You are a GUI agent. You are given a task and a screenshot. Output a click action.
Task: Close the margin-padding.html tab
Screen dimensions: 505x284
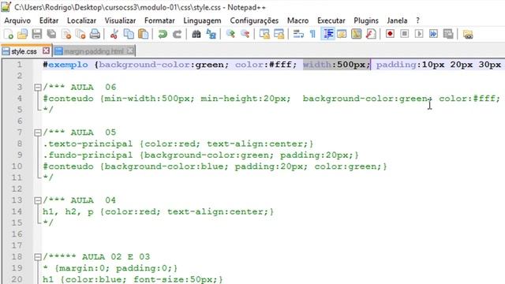pos(129,50)
